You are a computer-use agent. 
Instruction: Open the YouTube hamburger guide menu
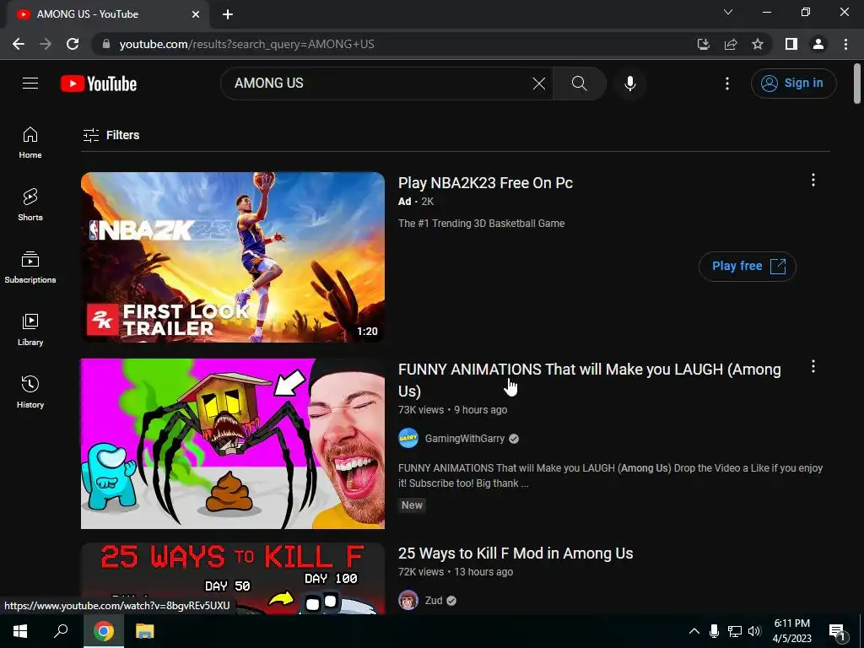tap(30, 84)
